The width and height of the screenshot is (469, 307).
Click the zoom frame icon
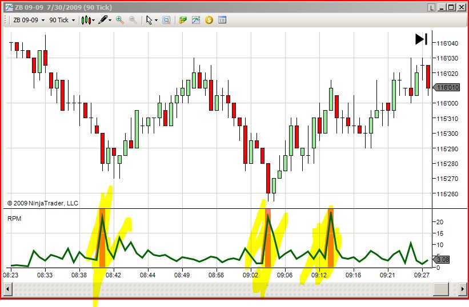(x=166, y=20)
